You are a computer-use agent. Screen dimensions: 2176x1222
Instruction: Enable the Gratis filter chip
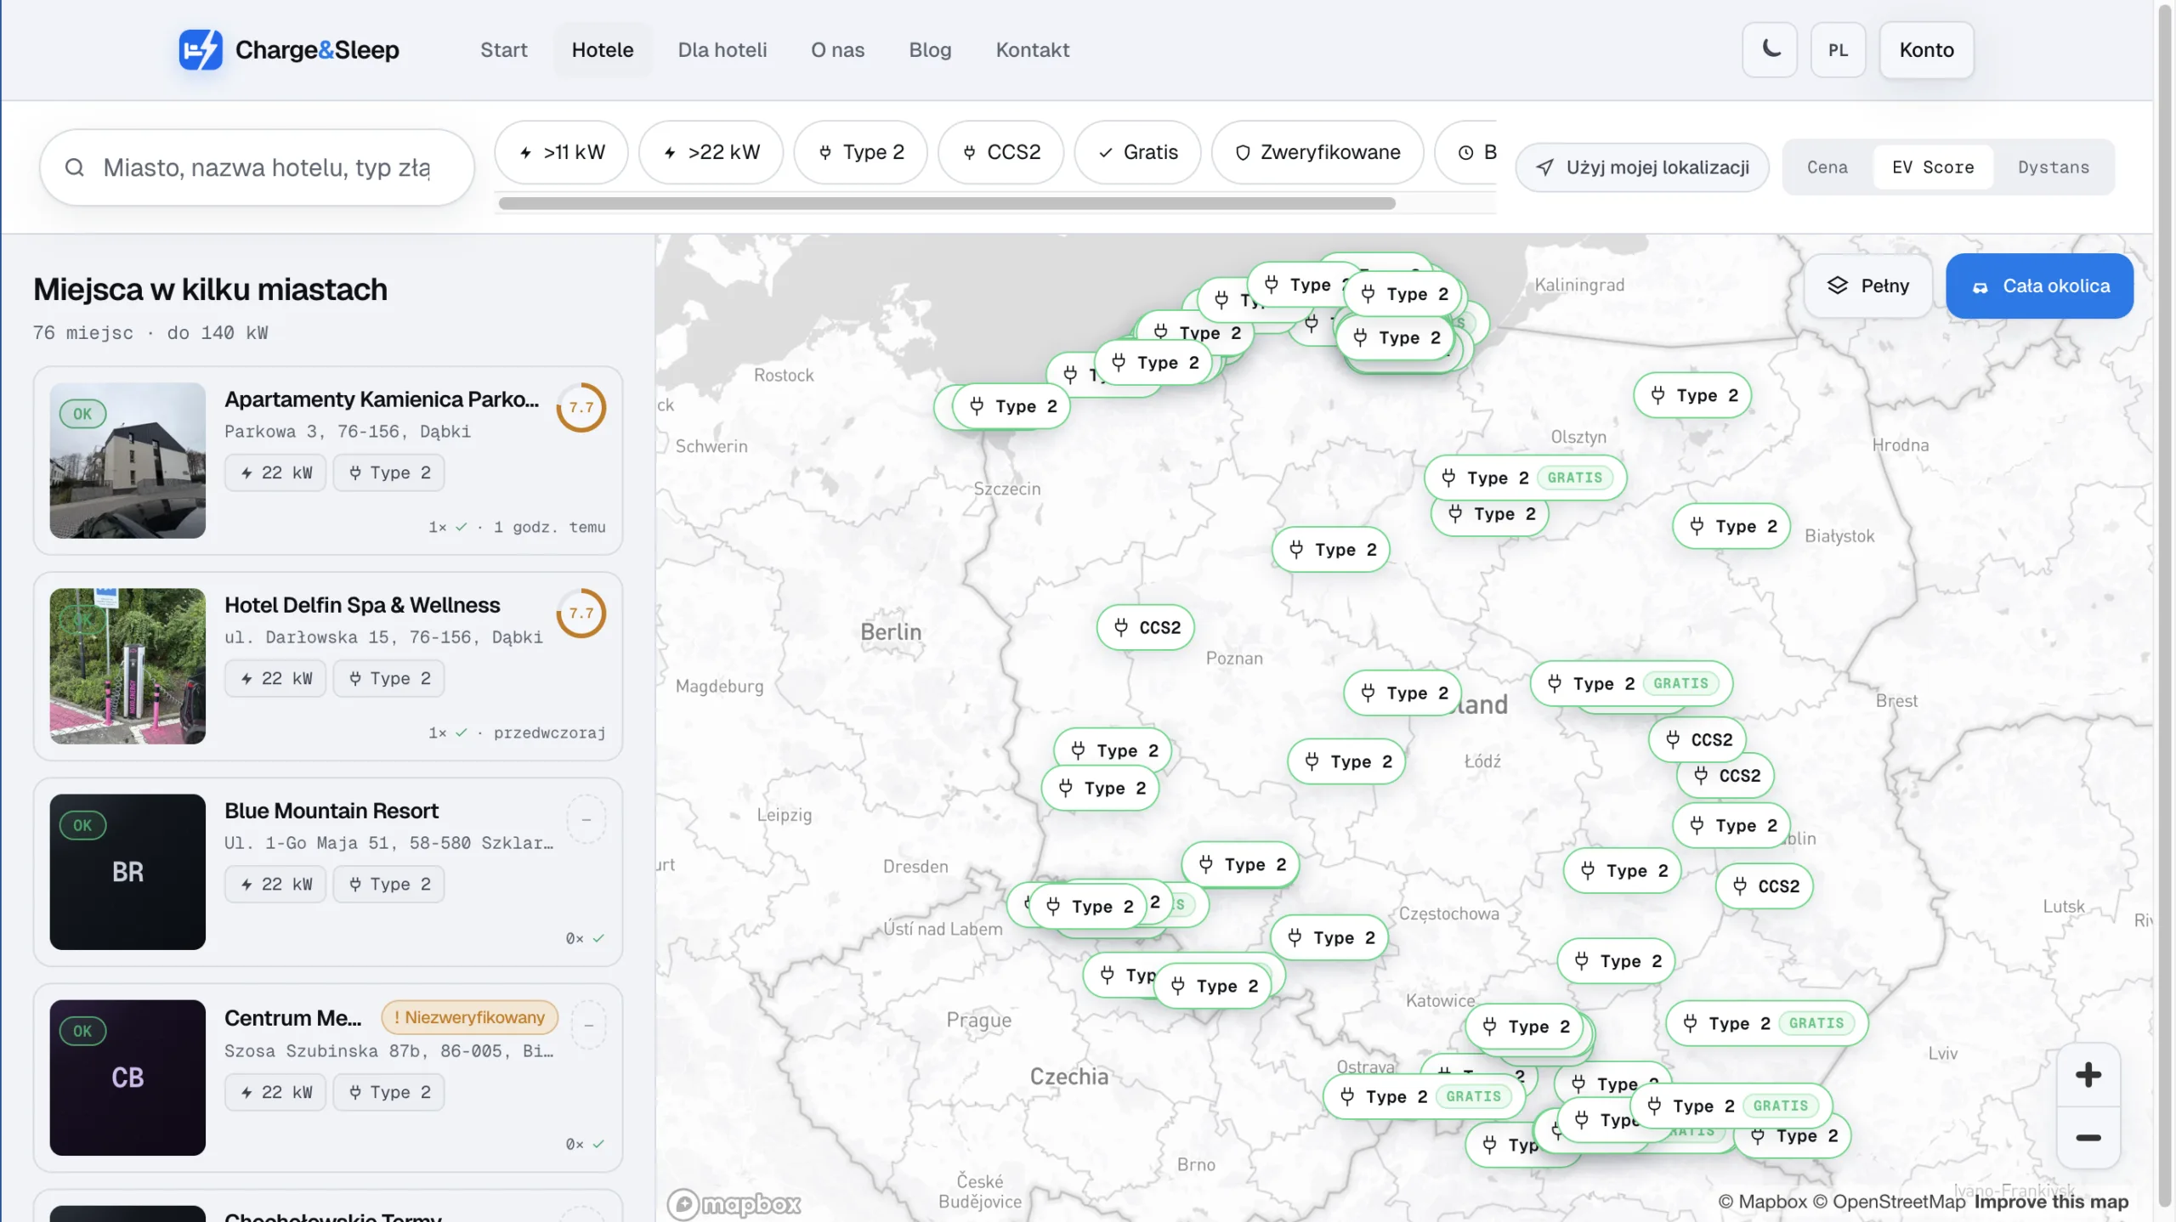(x=1137, y=152)
